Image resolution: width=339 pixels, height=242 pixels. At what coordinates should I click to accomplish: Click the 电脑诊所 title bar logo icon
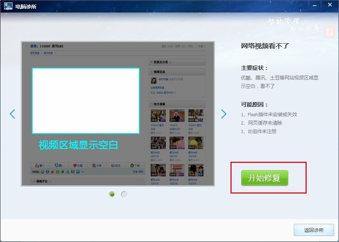[x=9, y=5]
